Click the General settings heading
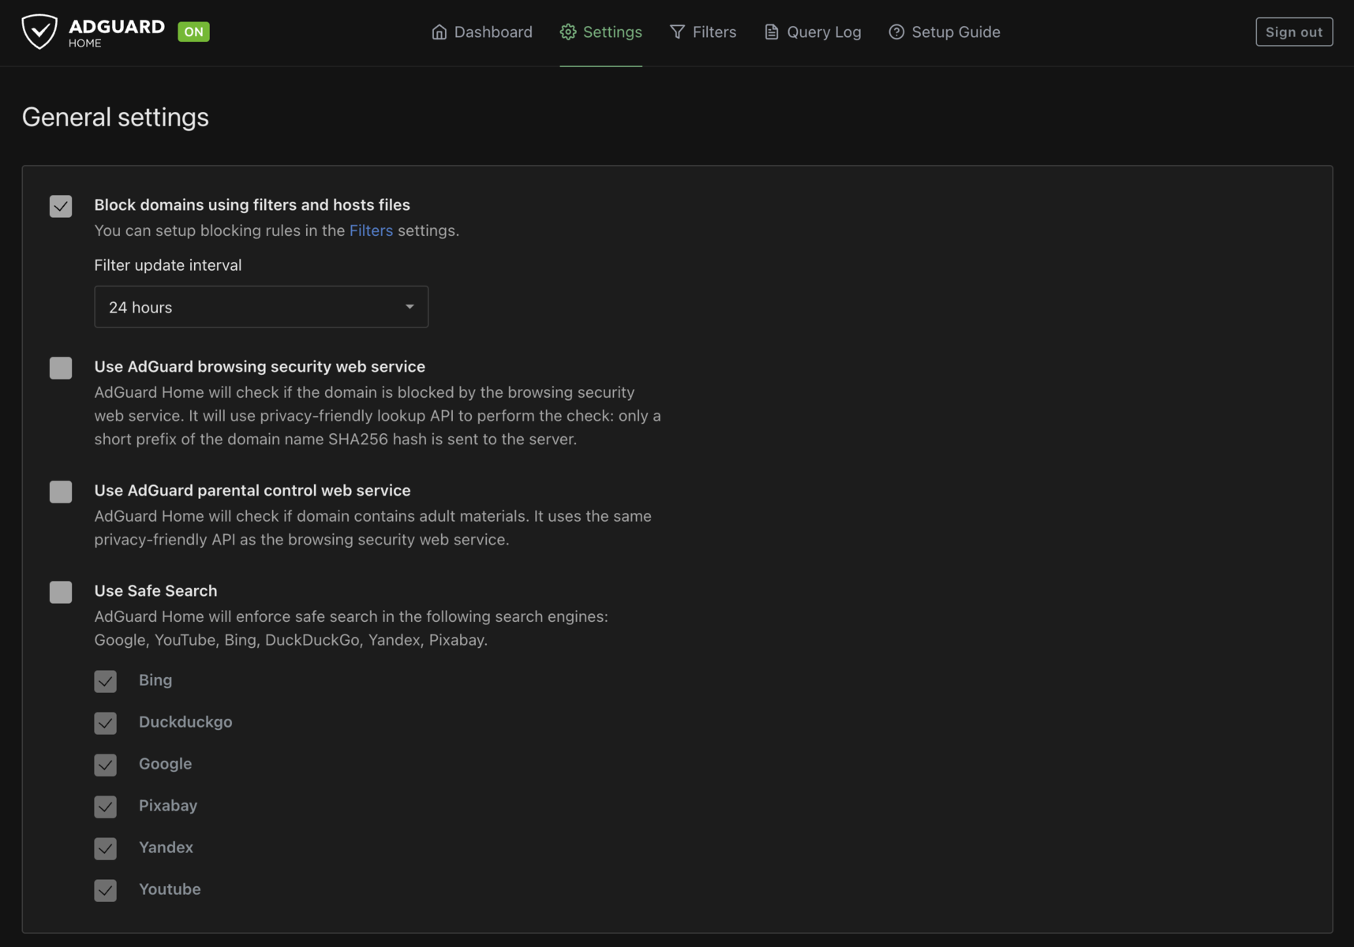 click(115, 117)
